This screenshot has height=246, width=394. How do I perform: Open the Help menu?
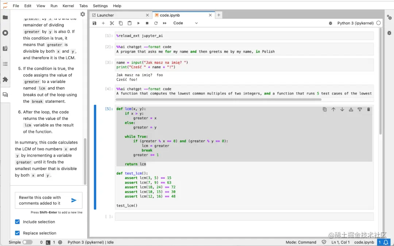[x=117, y=6]
